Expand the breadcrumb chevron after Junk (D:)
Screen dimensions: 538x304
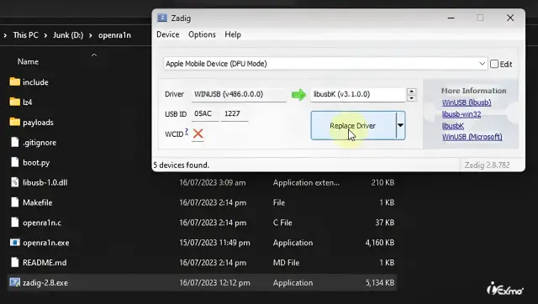click(x=91, y=35)
